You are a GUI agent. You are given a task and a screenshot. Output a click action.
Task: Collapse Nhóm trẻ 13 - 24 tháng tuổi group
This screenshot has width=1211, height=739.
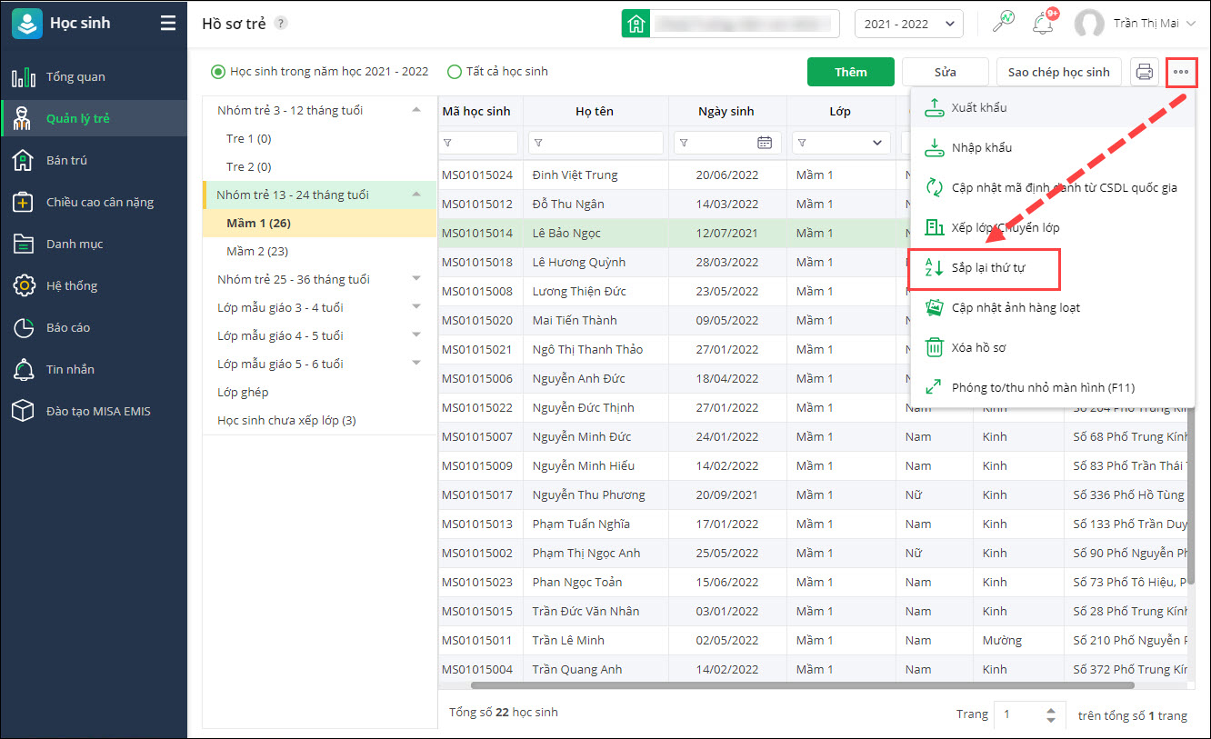click(x=416, y=195)
